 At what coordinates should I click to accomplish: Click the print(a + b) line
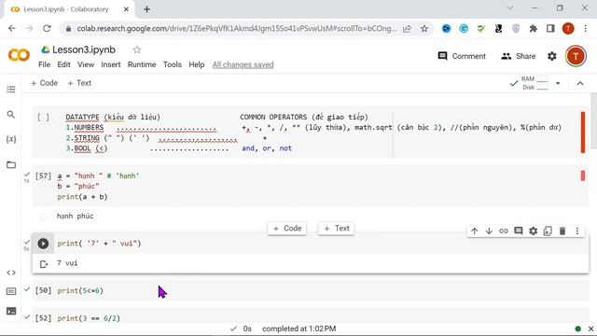pyautogui.click(x=82, y=197)
